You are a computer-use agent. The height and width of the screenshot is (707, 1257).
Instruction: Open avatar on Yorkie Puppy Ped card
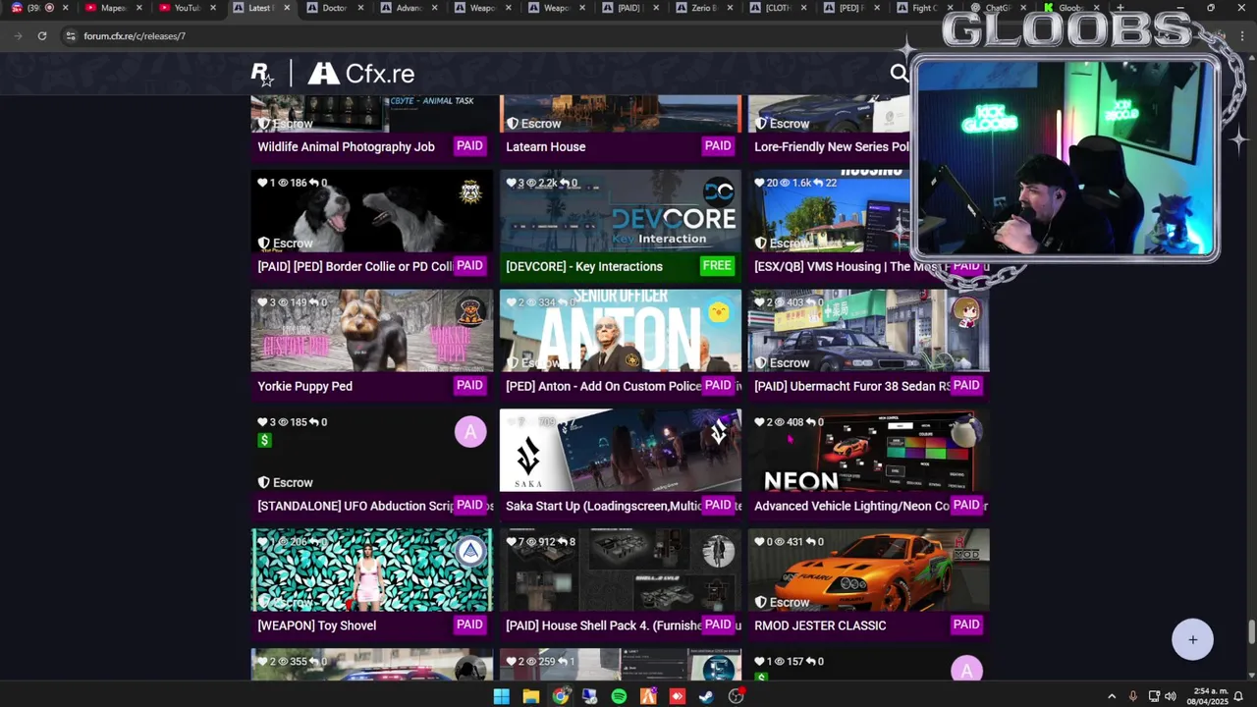(471, 312)
